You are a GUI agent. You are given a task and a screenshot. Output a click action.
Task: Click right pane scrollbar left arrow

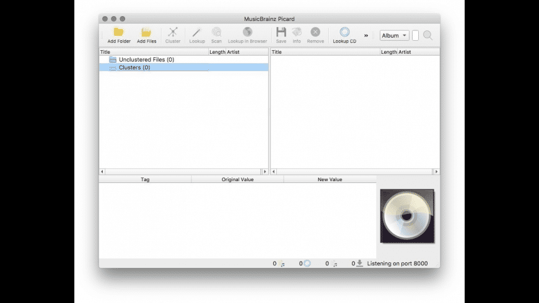pos(274,171)
